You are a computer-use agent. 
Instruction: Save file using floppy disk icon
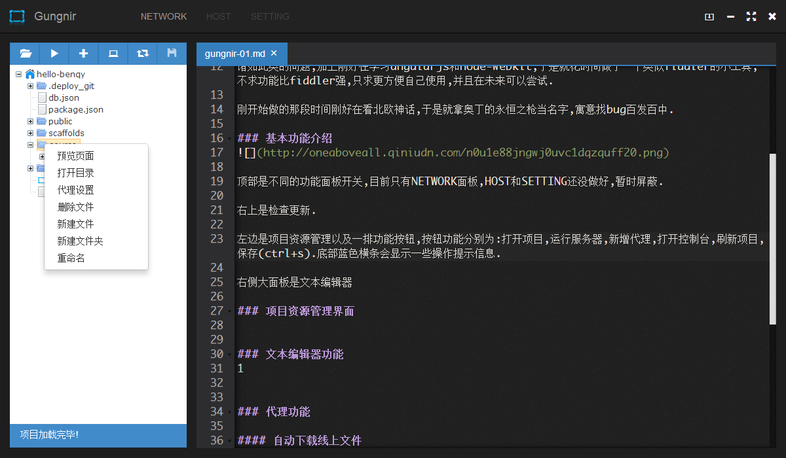pos(172,54)
